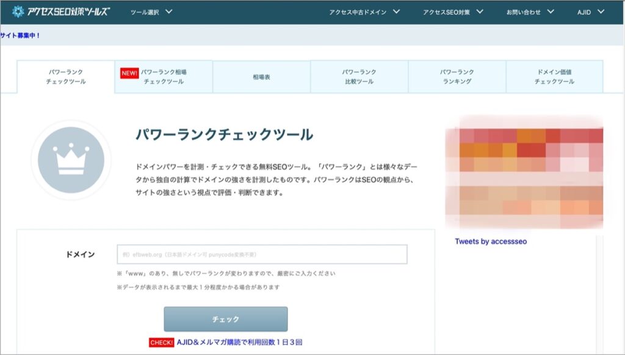Switch to the 相場表 tab
The height and width of the screenshot is (355, 625).
point(261,77)
